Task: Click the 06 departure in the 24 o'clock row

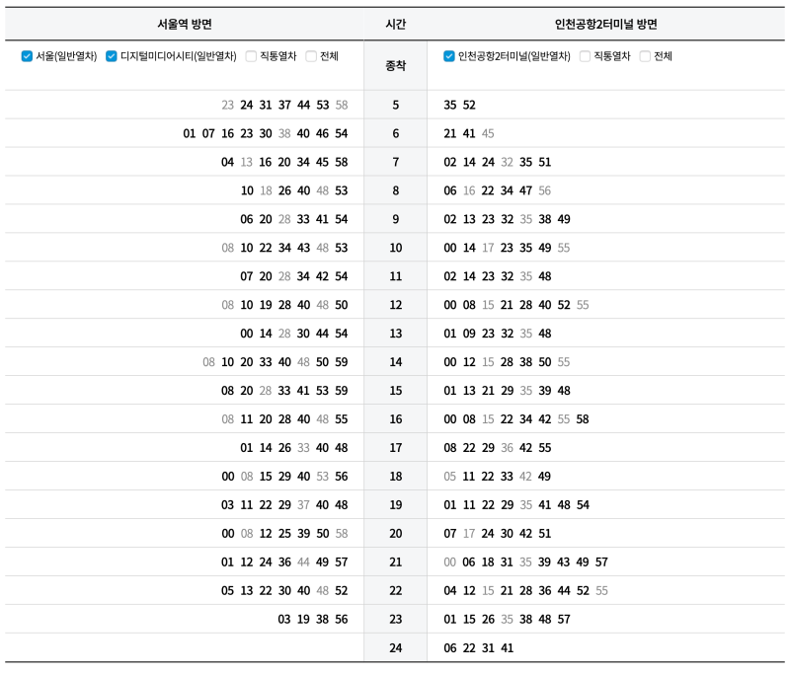Action: (450, 647)
